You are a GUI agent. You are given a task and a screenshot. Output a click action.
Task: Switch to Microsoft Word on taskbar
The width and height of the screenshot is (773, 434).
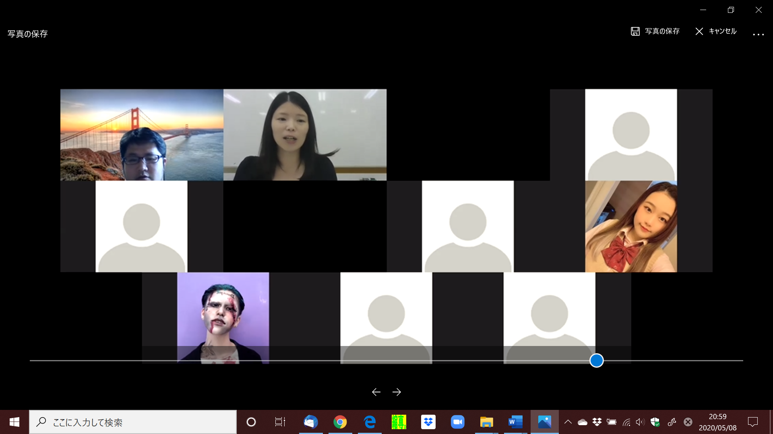pos(515,422)
